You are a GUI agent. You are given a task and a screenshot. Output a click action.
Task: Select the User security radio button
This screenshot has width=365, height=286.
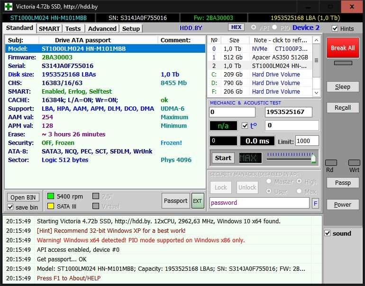pos(269,191)
